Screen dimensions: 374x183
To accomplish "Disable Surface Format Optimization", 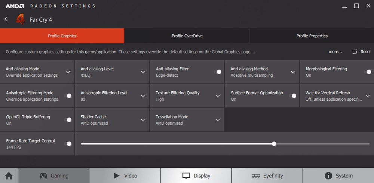I will coord(292,96).
